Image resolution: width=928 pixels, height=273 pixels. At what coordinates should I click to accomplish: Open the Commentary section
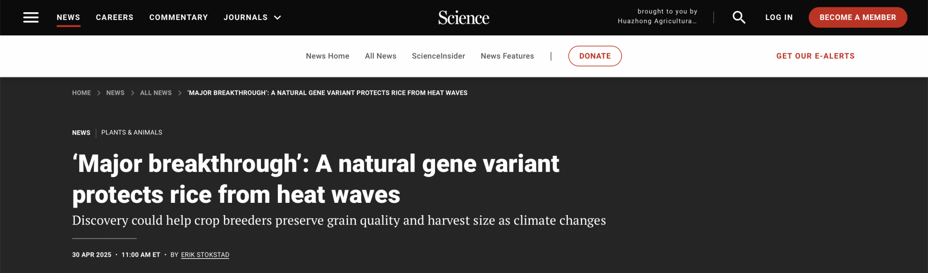click(x=179, y=17)
